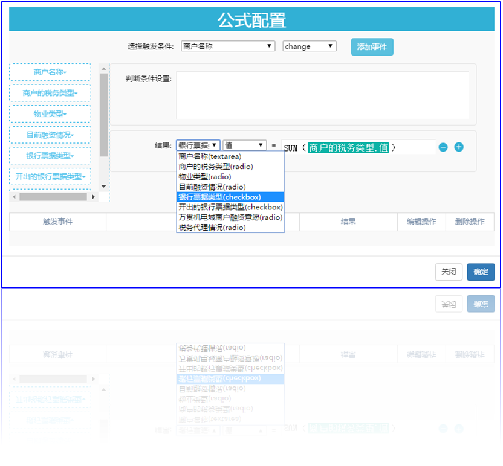Open the 选择触发条件 商户名称 dropdown
503x466 pixels.
tap(228, 46)
